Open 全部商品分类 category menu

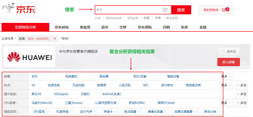pyautogui.click(x=25, y=27)
